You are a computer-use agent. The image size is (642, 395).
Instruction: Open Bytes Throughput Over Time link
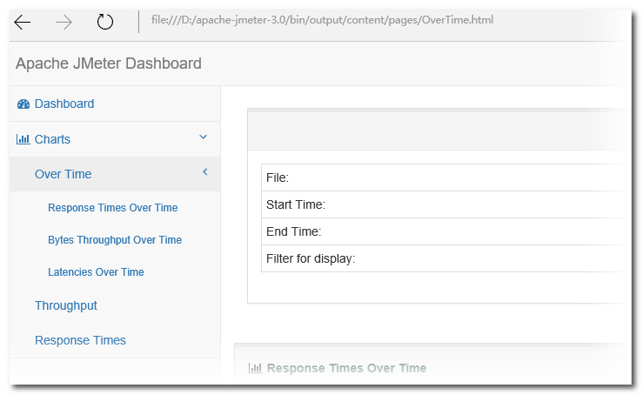coord(115,240)
